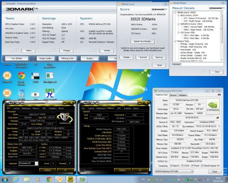The width and height of the screenshot is (228, 183).
Task: Toggle the OpenCL checkbox
Action: pos(171,166)
